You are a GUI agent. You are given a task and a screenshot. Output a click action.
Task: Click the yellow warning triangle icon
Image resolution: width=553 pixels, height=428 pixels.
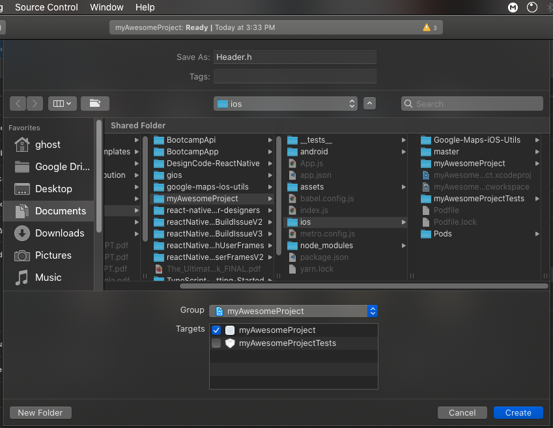pos(427,27)
